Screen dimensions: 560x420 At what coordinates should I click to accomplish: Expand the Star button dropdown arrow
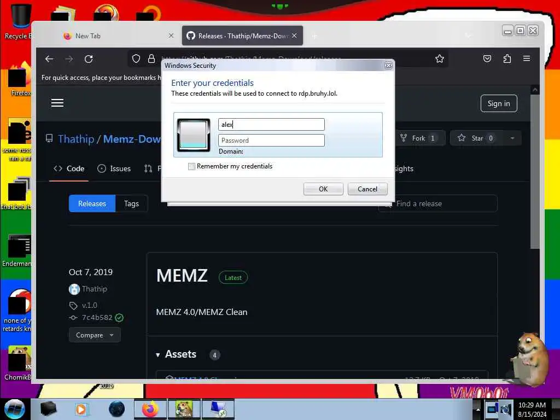pos(512,138)
